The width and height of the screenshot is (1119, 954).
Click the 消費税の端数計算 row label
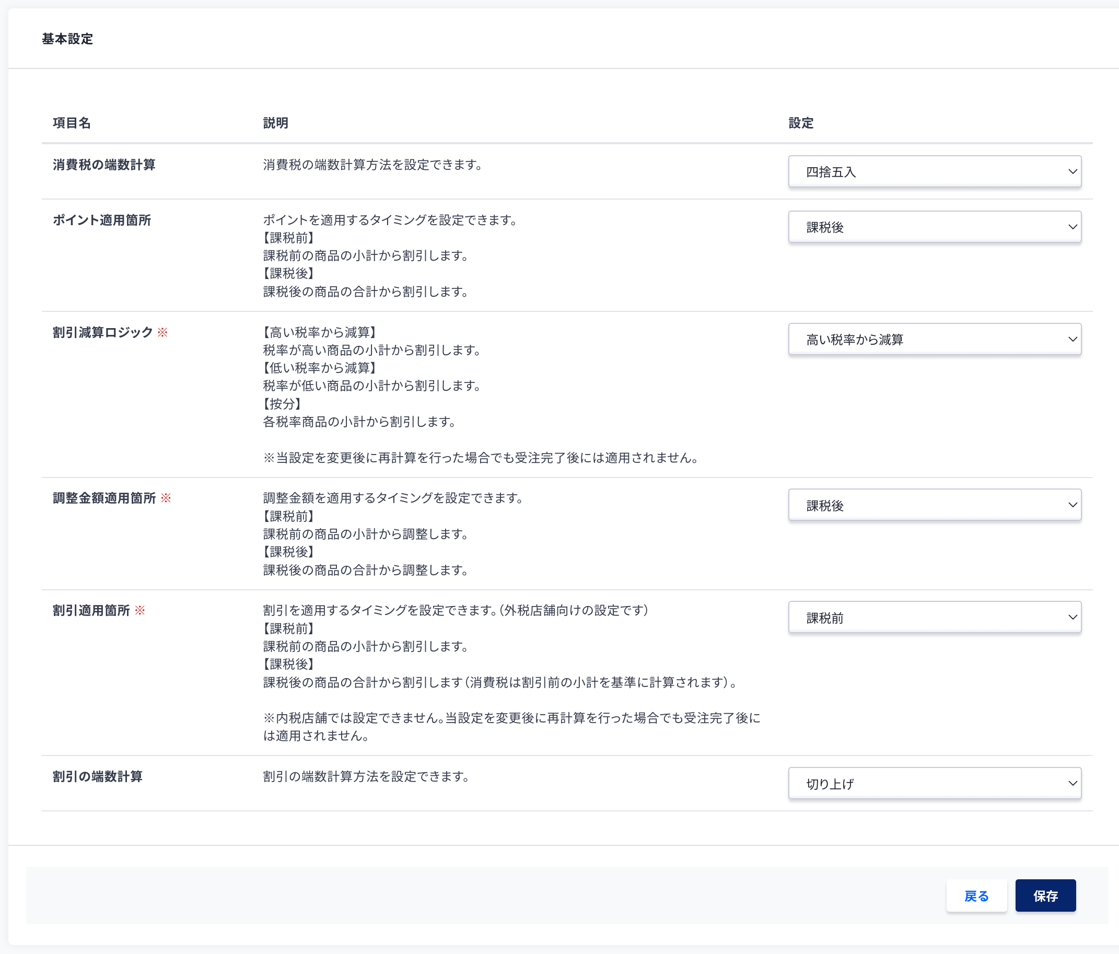(104, 165)
